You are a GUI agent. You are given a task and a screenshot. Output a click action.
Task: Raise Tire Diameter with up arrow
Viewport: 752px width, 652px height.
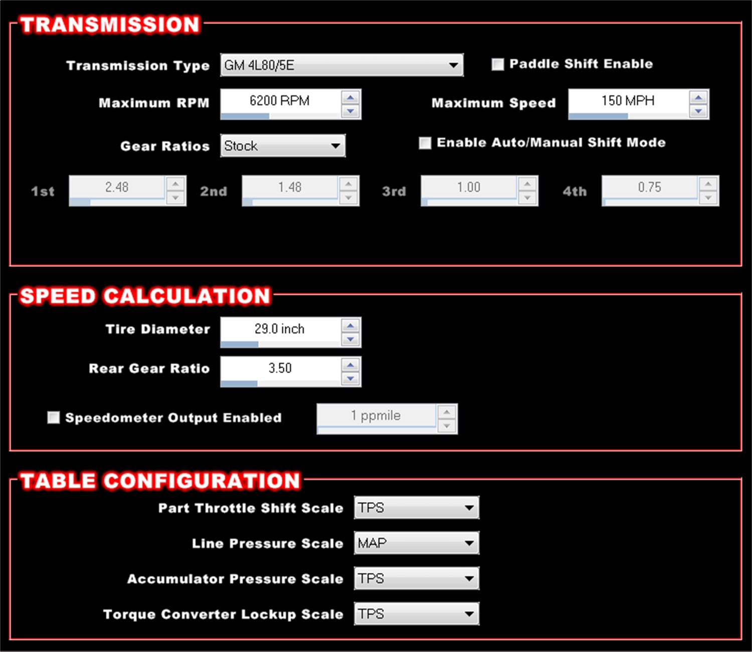tap(350, 325)
